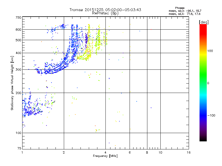
Task: Click the 'RwPretec (8p)' subtitle
Action: coord(105,13)
